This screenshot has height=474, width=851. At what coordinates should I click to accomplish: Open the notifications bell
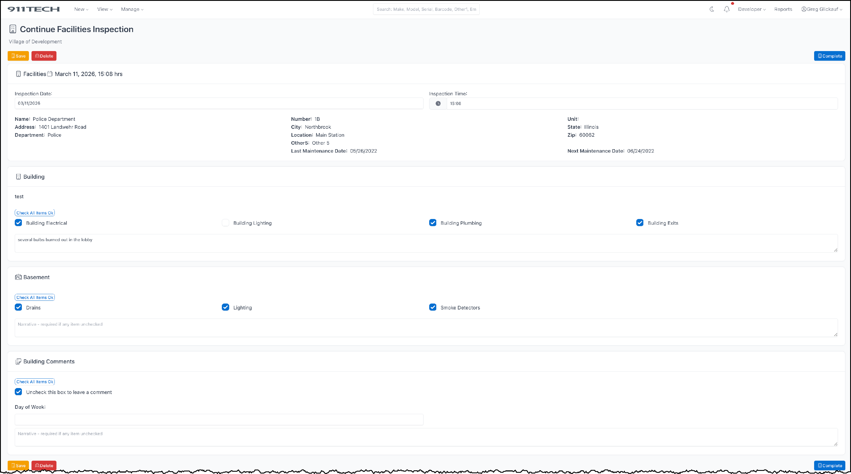pyautogui.click(x=726, y=9)
